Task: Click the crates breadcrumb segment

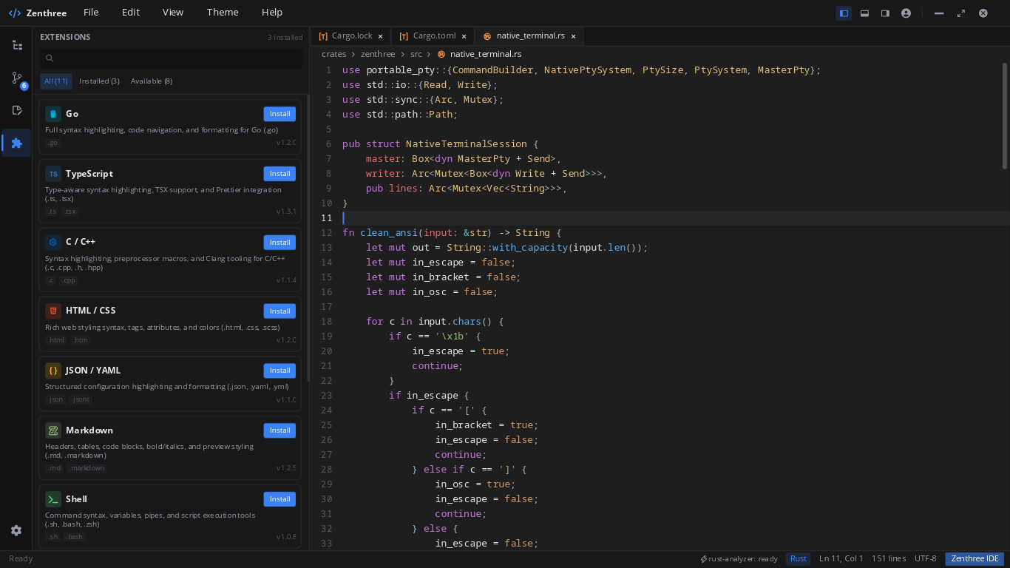Action: click(x=333, y=54)
